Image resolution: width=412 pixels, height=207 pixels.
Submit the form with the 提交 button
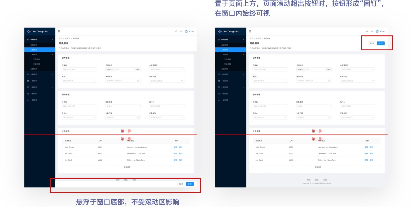pyautogui.click(x=190, y=184)
